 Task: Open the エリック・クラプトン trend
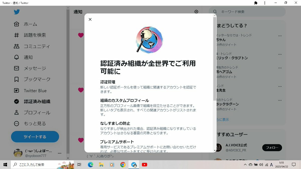click(x=232, y=58)
